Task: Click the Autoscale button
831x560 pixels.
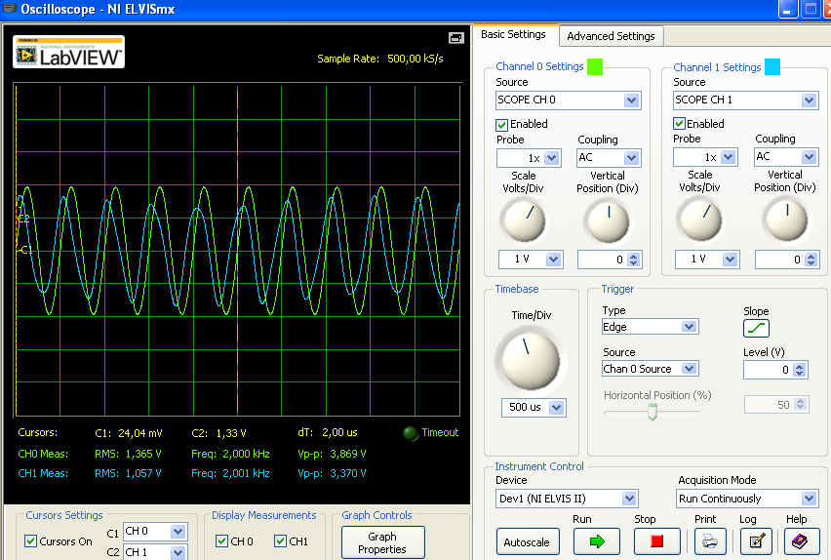Action: click(527, 542)
